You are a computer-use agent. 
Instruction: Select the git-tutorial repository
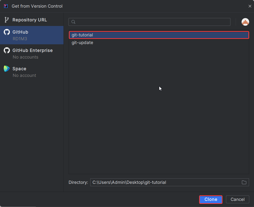point(159,35)
